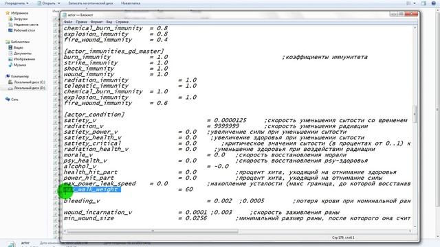Click the [actor_condition] section header
The image size is (440, 247).
(94, 115)
